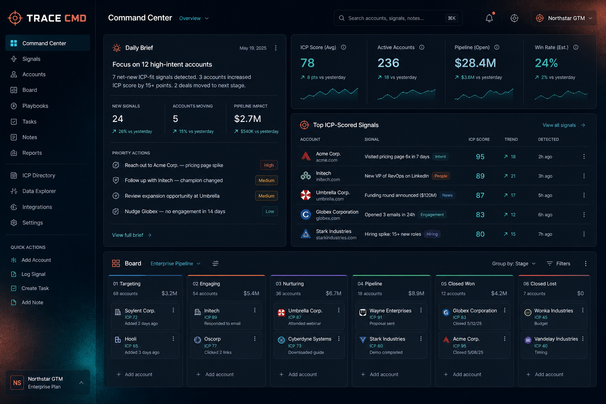Click Add Note quick action

27,303
